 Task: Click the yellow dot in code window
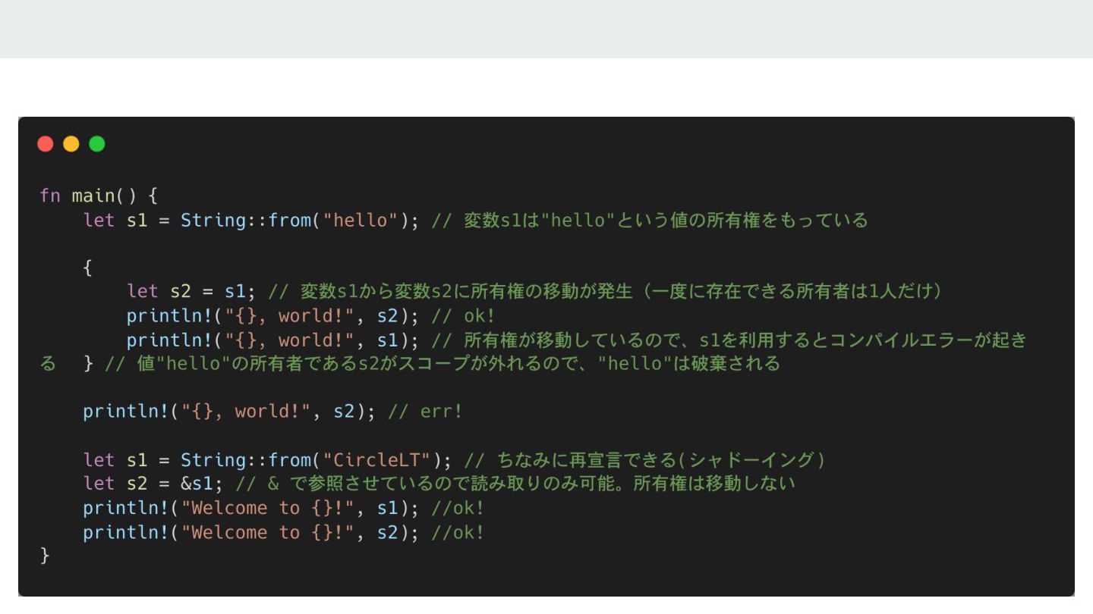(71, 144)
